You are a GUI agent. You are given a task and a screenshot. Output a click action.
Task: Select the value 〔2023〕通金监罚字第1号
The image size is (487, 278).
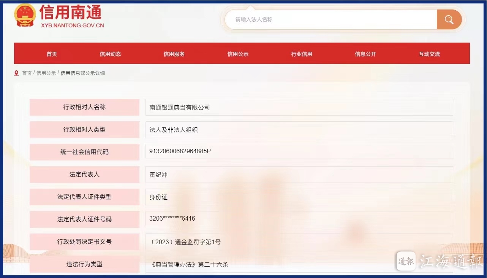pyautogui.click(x=185, y=242)
